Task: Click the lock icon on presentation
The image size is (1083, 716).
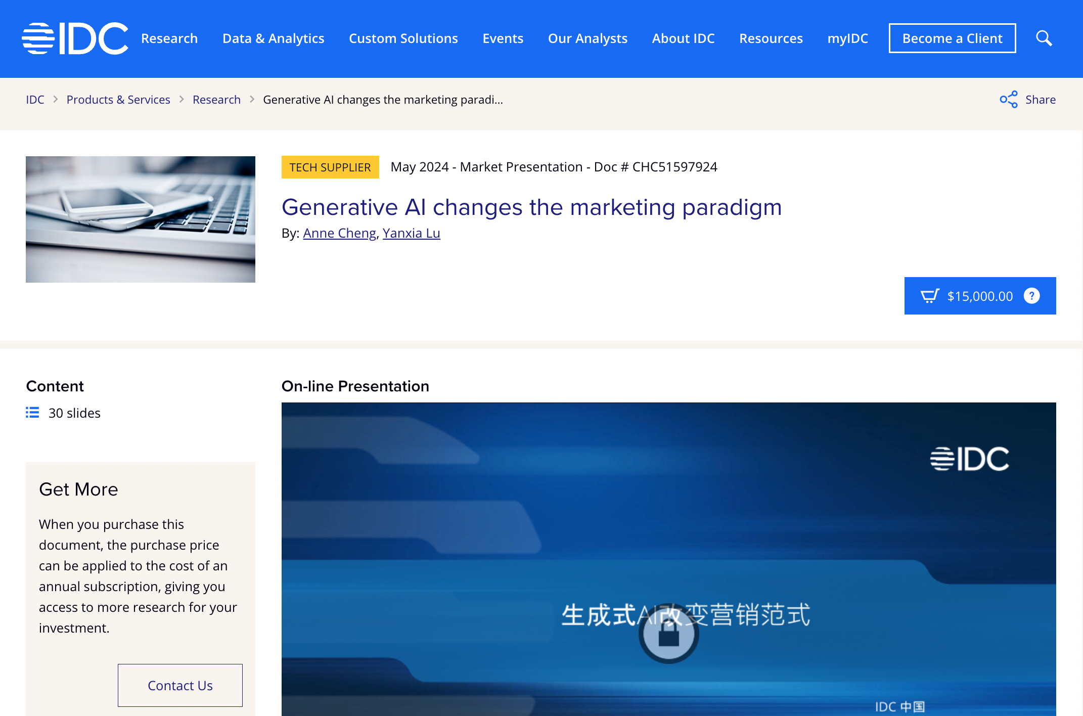Action: click(668, 634)
